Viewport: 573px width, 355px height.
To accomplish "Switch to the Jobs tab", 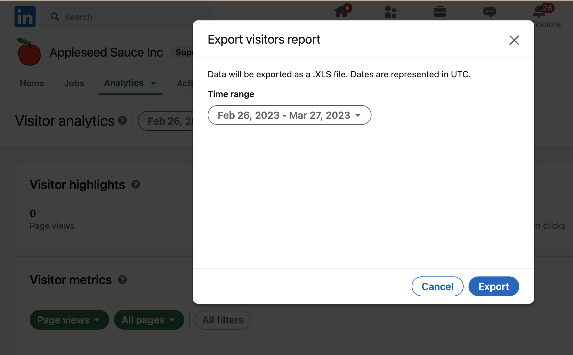I will (74, 83).
